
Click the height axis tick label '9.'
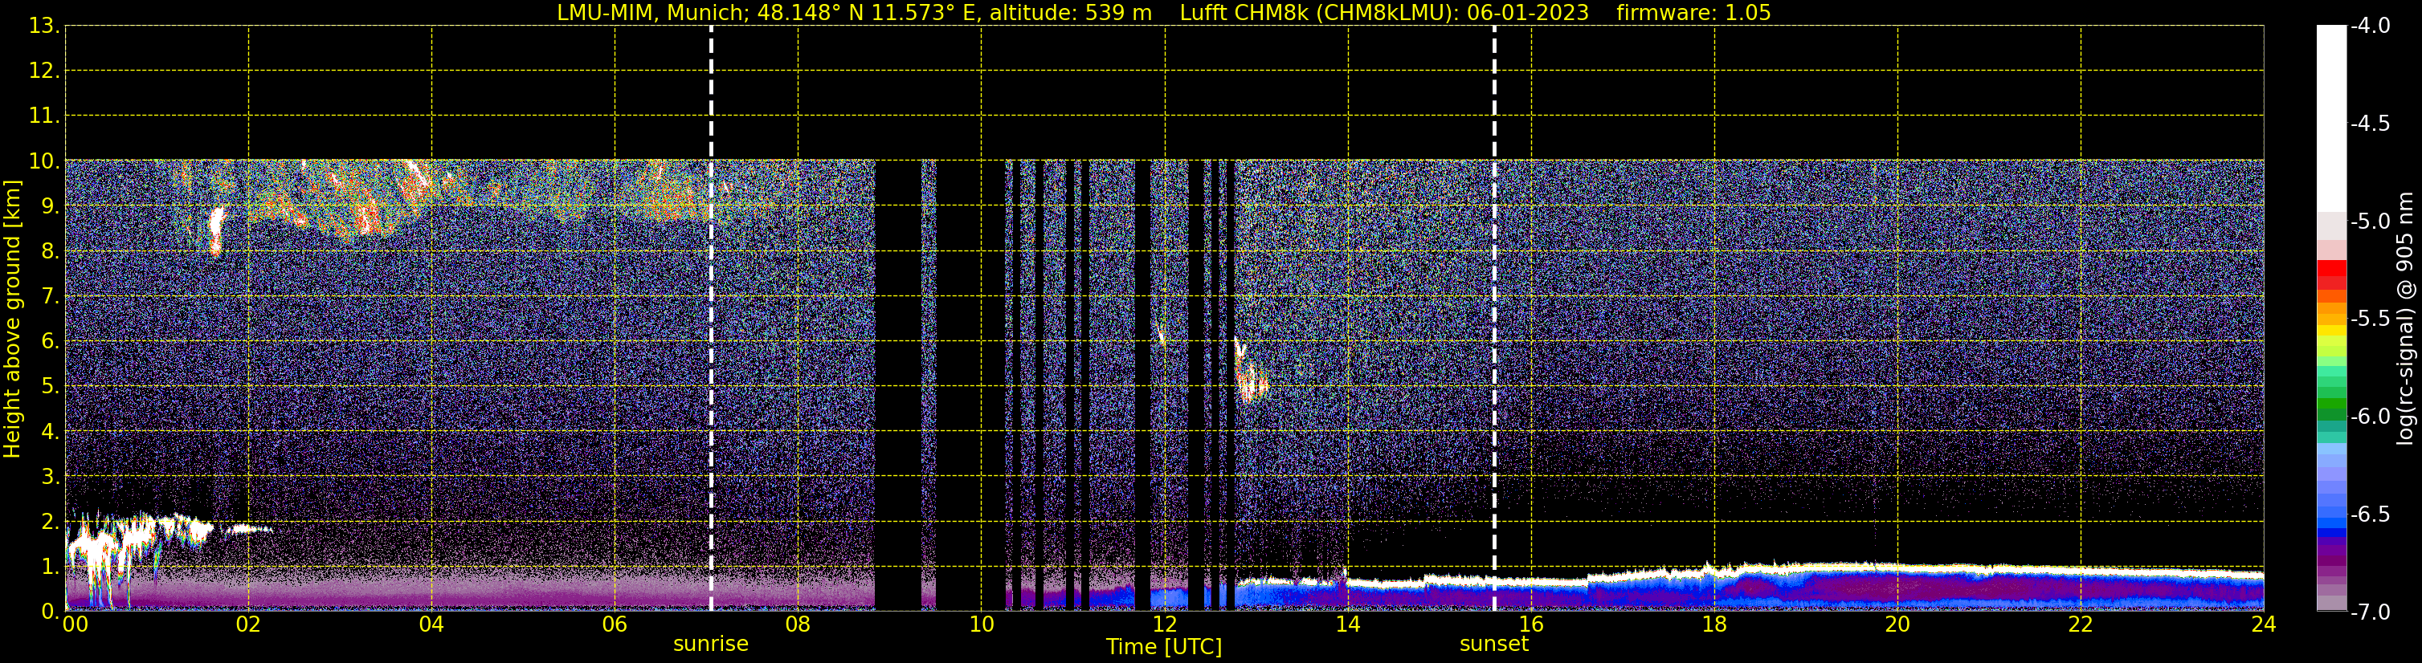50,206
